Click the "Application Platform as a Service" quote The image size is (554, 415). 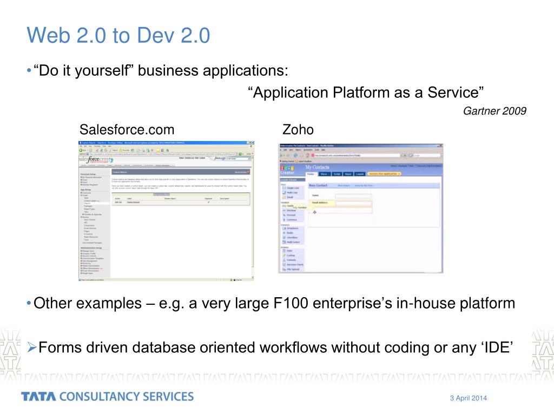tap(366, 92)
